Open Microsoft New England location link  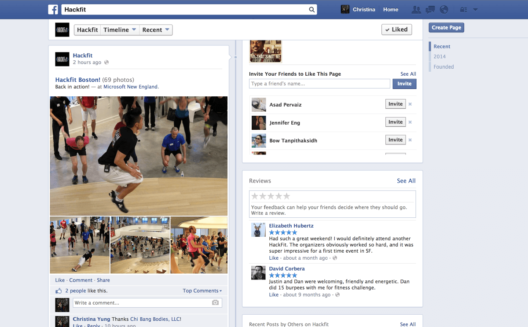click(131, 87)
